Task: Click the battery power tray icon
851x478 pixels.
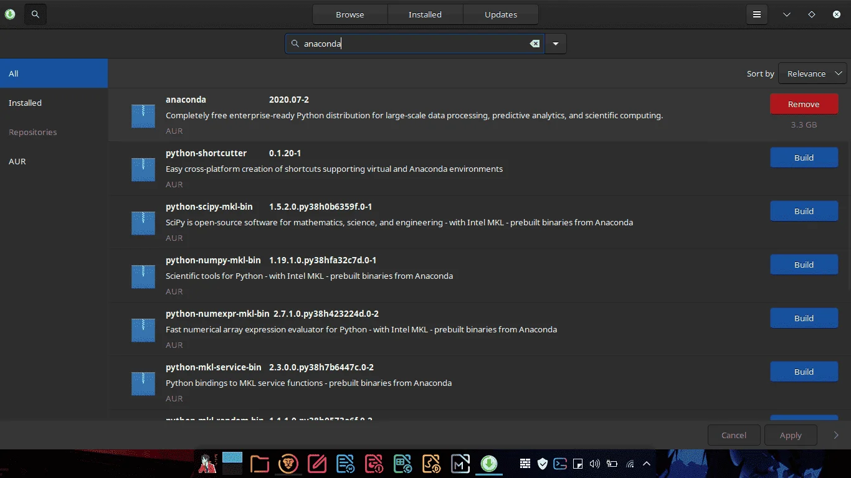Action: (612, 464)
